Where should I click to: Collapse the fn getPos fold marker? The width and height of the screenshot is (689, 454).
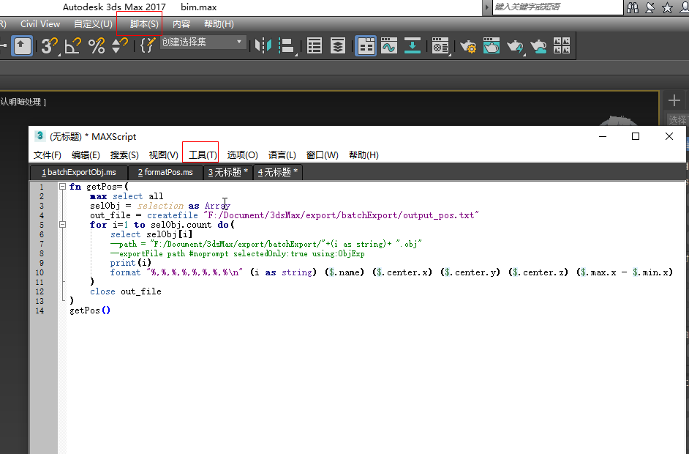click(62, 187)
